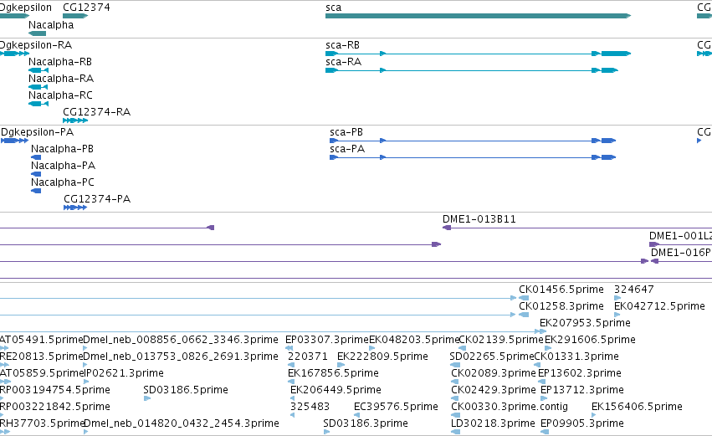Select the EK206449.5prime EST label
The height and width of the screenshot is (436, 712).
(x=336, y=391)
